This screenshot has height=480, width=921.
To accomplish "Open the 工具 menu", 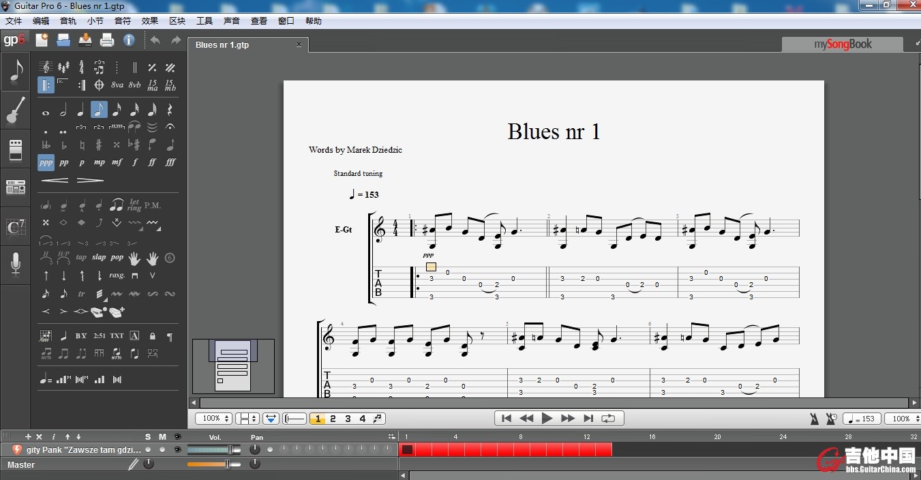I will [205, 21].
